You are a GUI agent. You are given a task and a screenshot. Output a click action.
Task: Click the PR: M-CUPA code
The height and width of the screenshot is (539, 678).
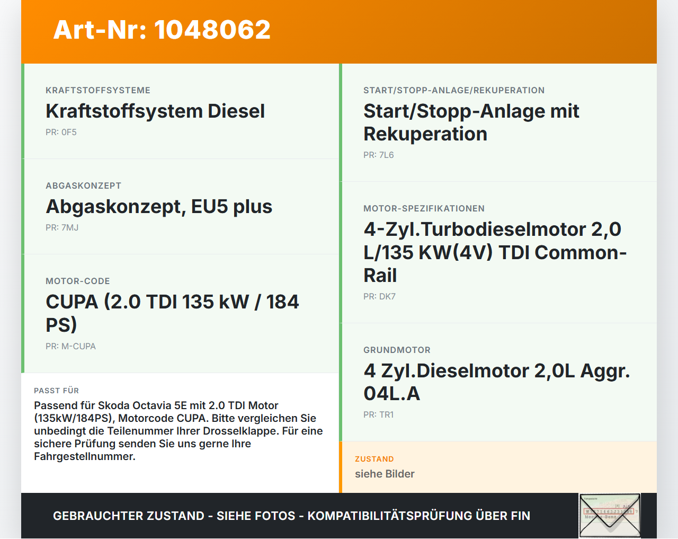70,347
